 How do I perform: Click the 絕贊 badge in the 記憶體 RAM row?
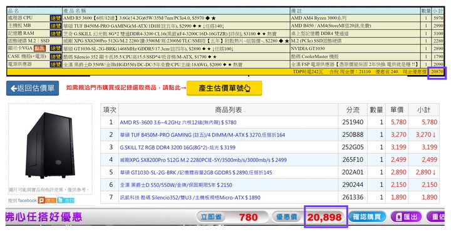tap(56, 34)
